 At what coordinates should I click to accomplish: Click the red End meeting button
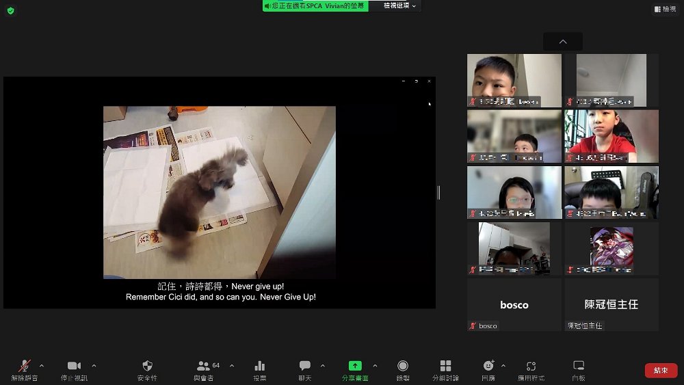(x=661, y=371)
